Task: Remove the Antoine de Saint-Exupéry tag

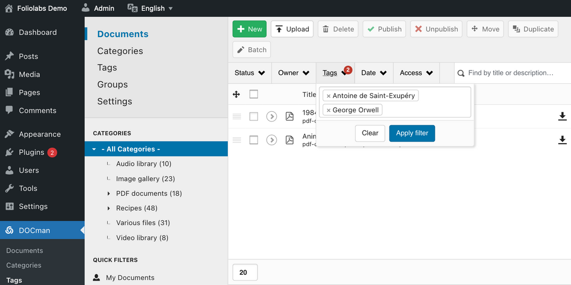Action: pyautogui.click(x=329, y=96)
